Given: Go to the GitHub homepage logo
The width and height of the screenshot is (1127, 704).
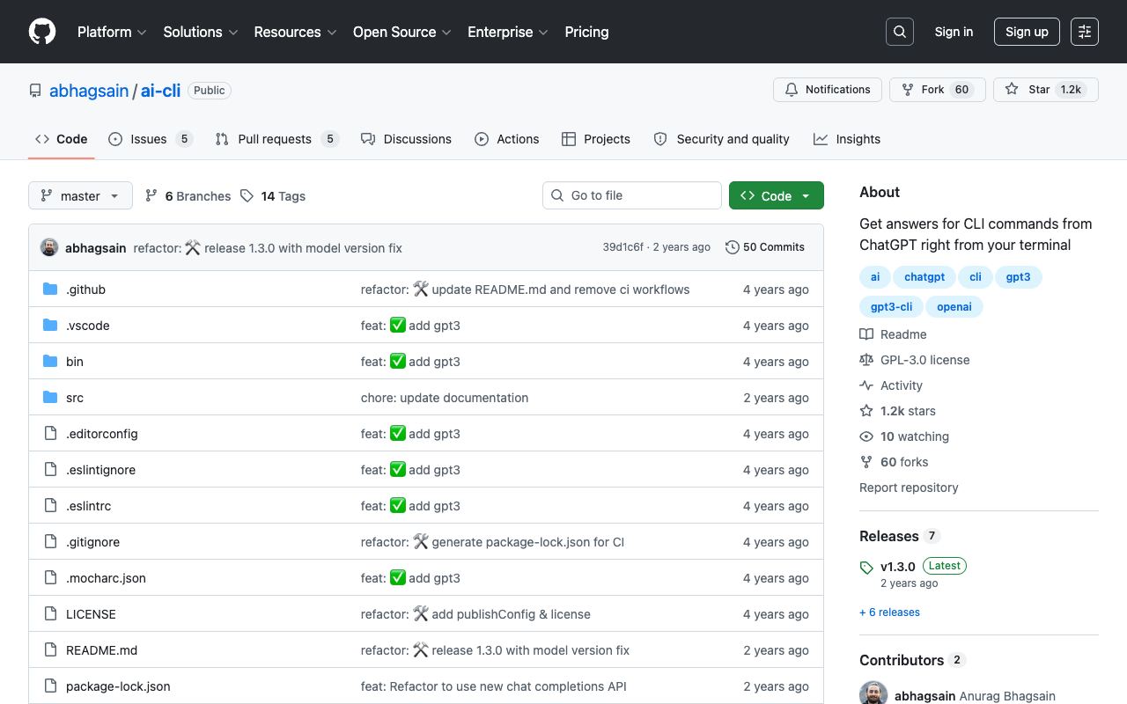Looking at the screenshot, I should point(42,32).
